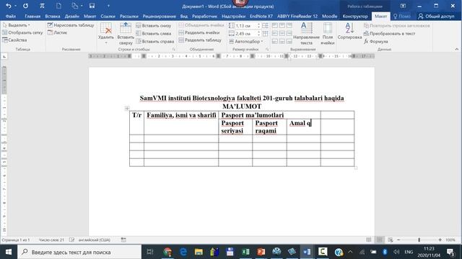Open table Properties (Свойства)
This screenshot has width=462, height=259.
click(14, 40)
